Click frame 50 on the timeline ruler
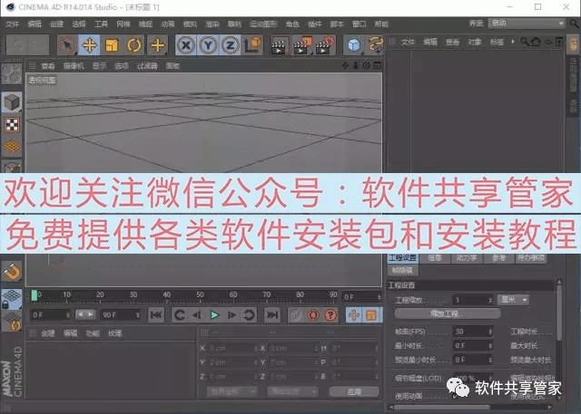Image resolution: width=581 pixels, height=414 pixels. coord(200,295)
